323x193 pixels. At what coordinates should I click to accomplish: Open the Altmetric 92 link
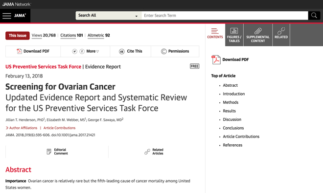click(x=99, y=35)
